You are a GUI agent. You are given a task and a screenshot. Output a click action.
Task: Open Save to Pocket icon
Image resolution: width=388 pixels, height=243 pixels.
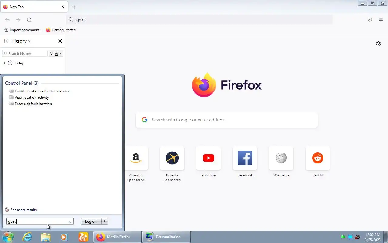coord(370,19)
